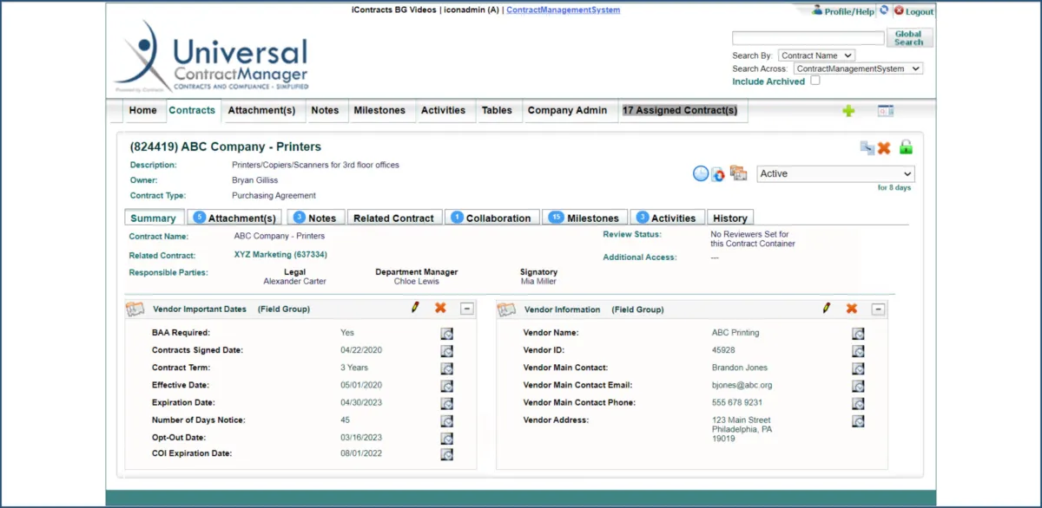Click the blue clock icon beside status
Image resolution: width=1042 pixels, height=508 pixels.
click(x=700, y=174)
